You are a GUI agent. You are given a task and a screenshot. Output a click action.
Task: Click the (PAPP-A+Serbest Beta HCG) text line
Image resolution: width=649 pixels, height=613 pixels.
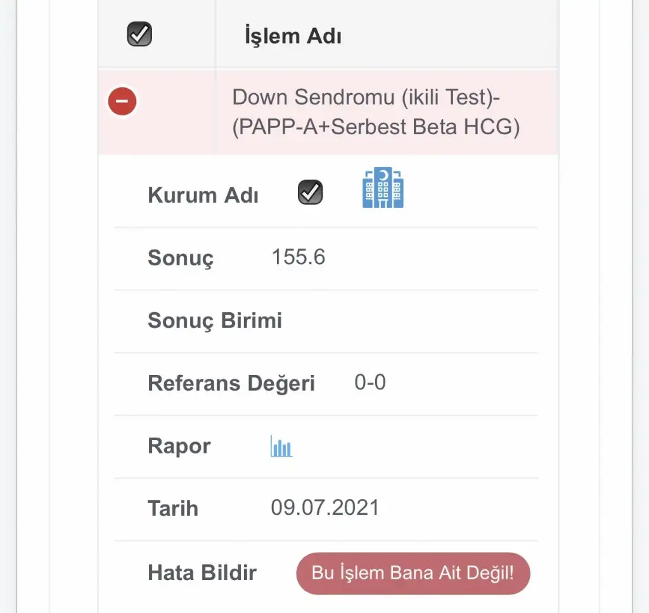376,128
